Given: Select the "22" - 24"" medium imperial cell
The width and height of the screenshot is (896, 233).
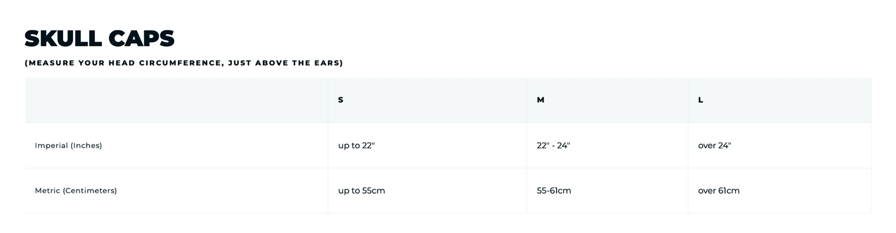Looking at the screenshot, I should [553, 145].
